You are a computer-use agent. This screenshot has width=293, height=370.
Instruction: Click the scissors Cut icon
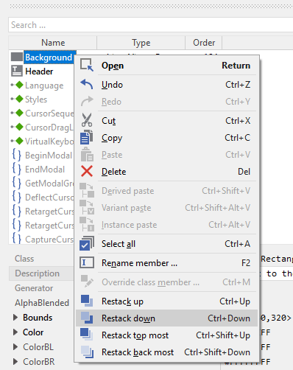point(87,120)
